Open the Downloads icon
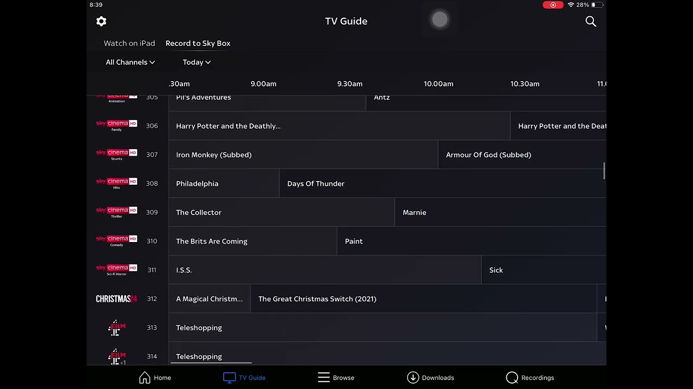 tap(413, 377)
